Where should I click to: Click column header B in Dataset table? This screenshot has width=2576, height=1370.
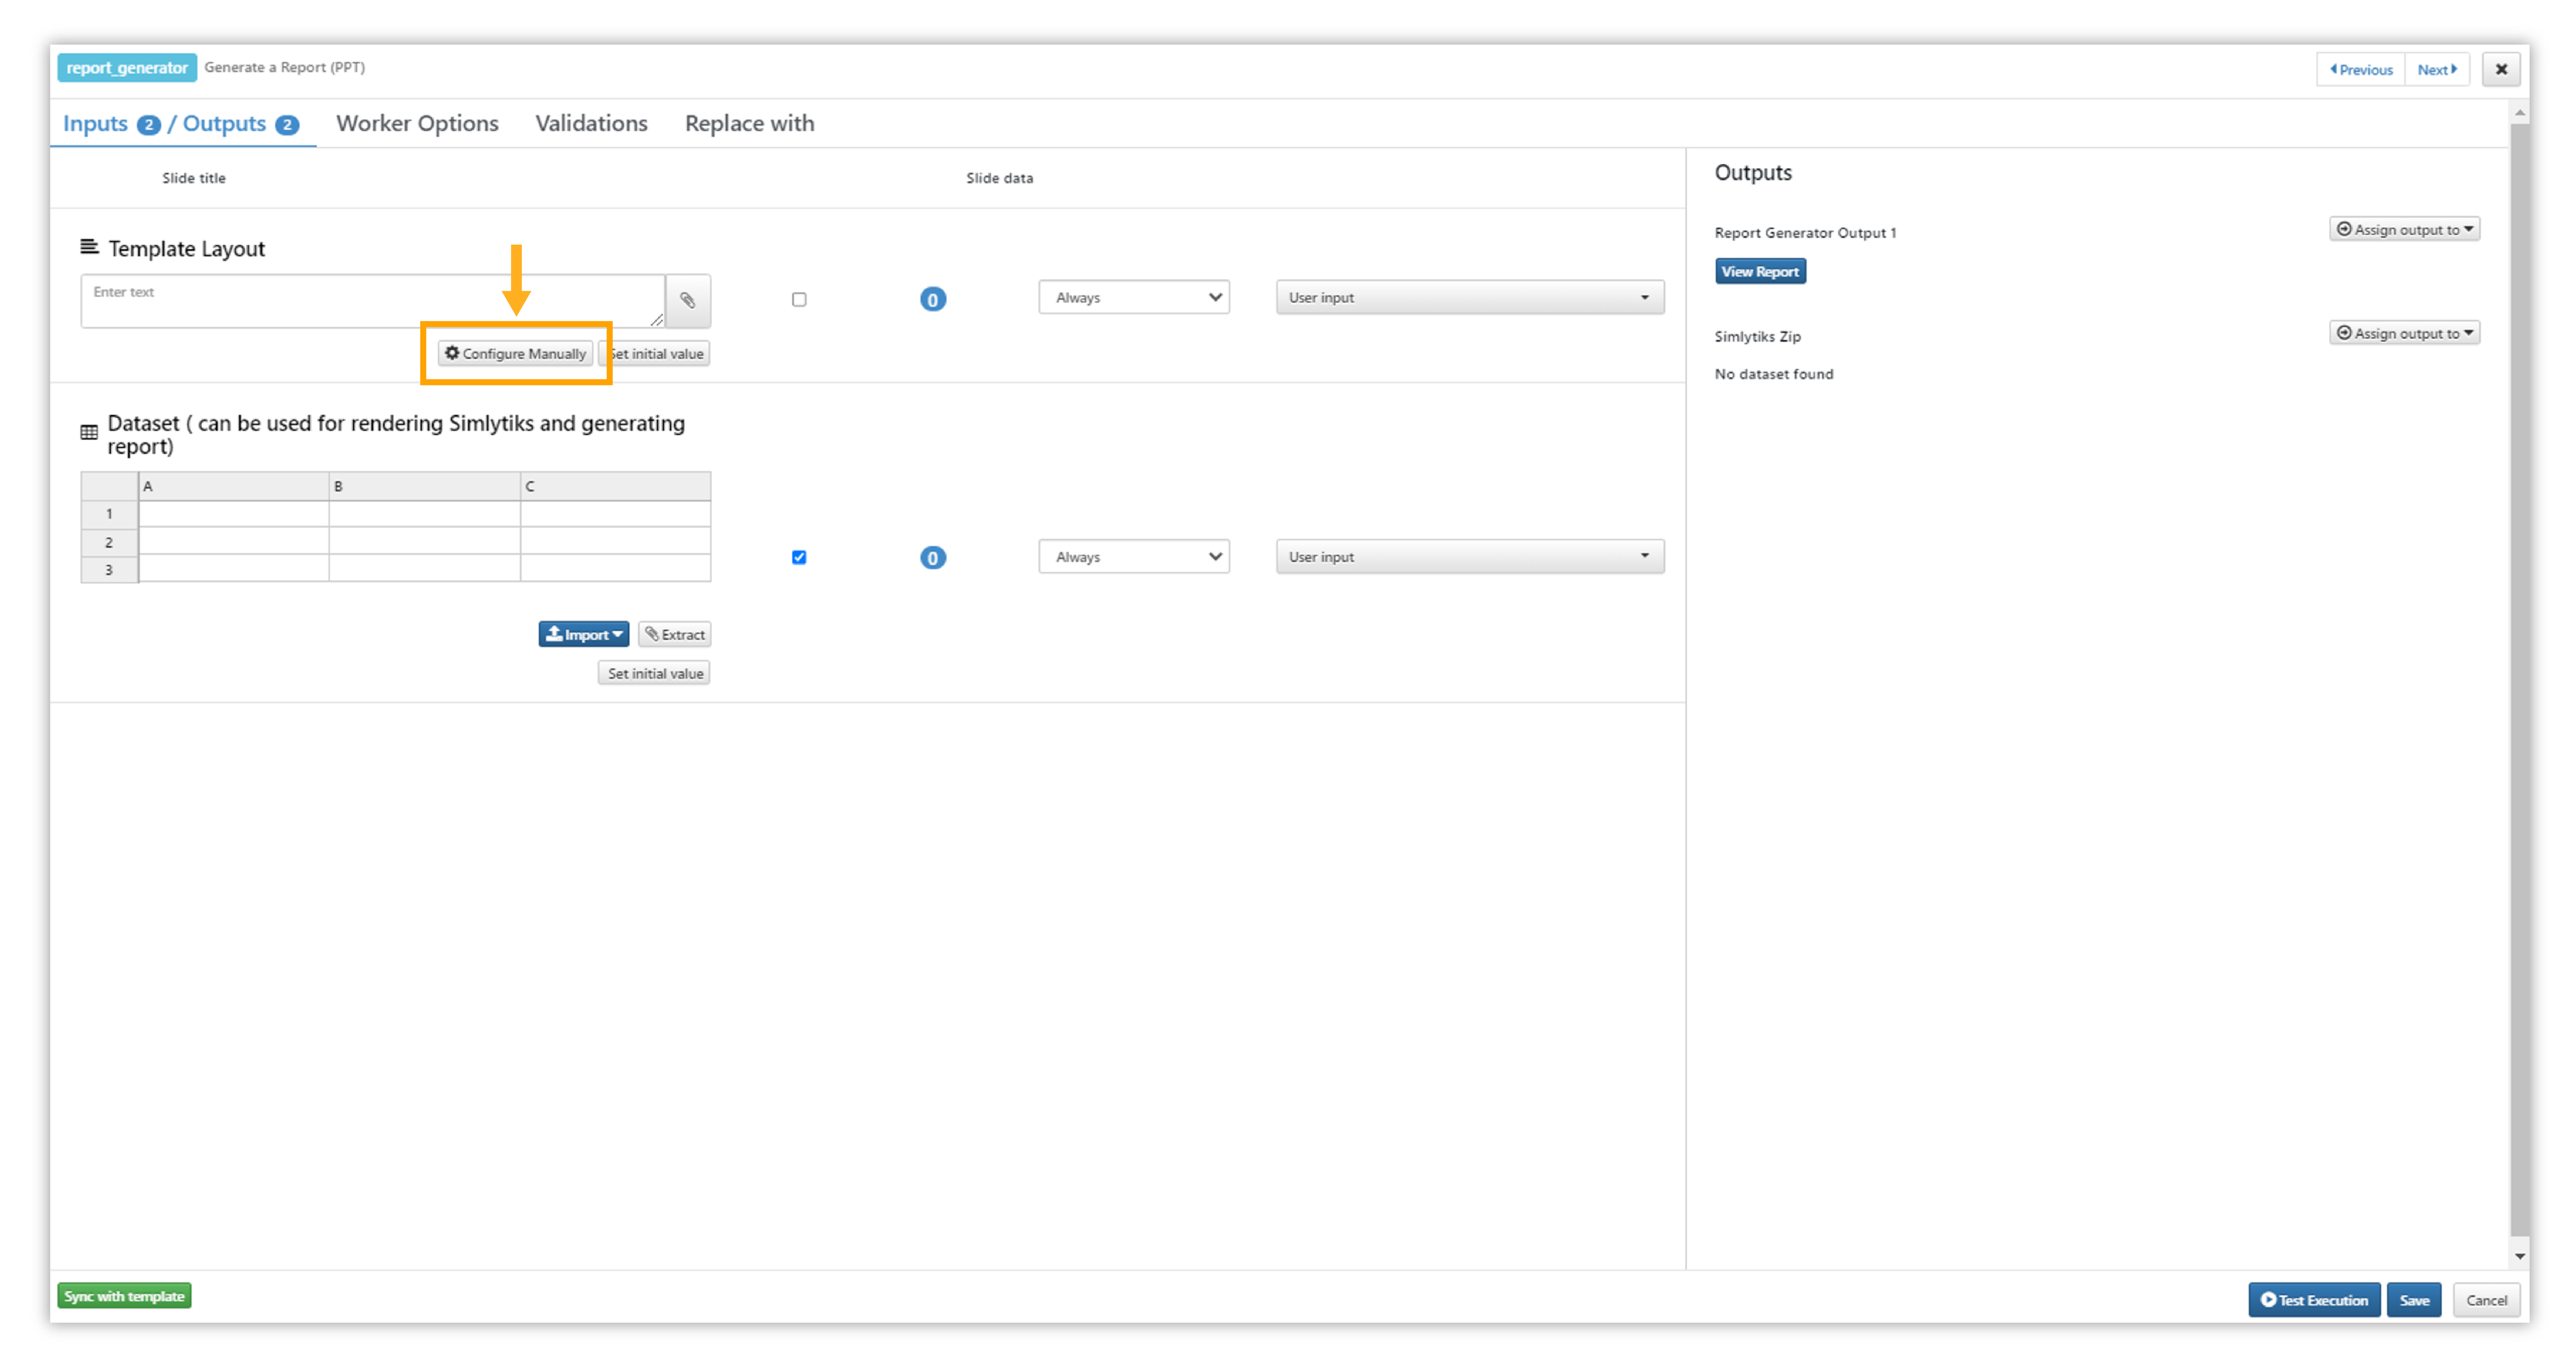coord(424,487)
